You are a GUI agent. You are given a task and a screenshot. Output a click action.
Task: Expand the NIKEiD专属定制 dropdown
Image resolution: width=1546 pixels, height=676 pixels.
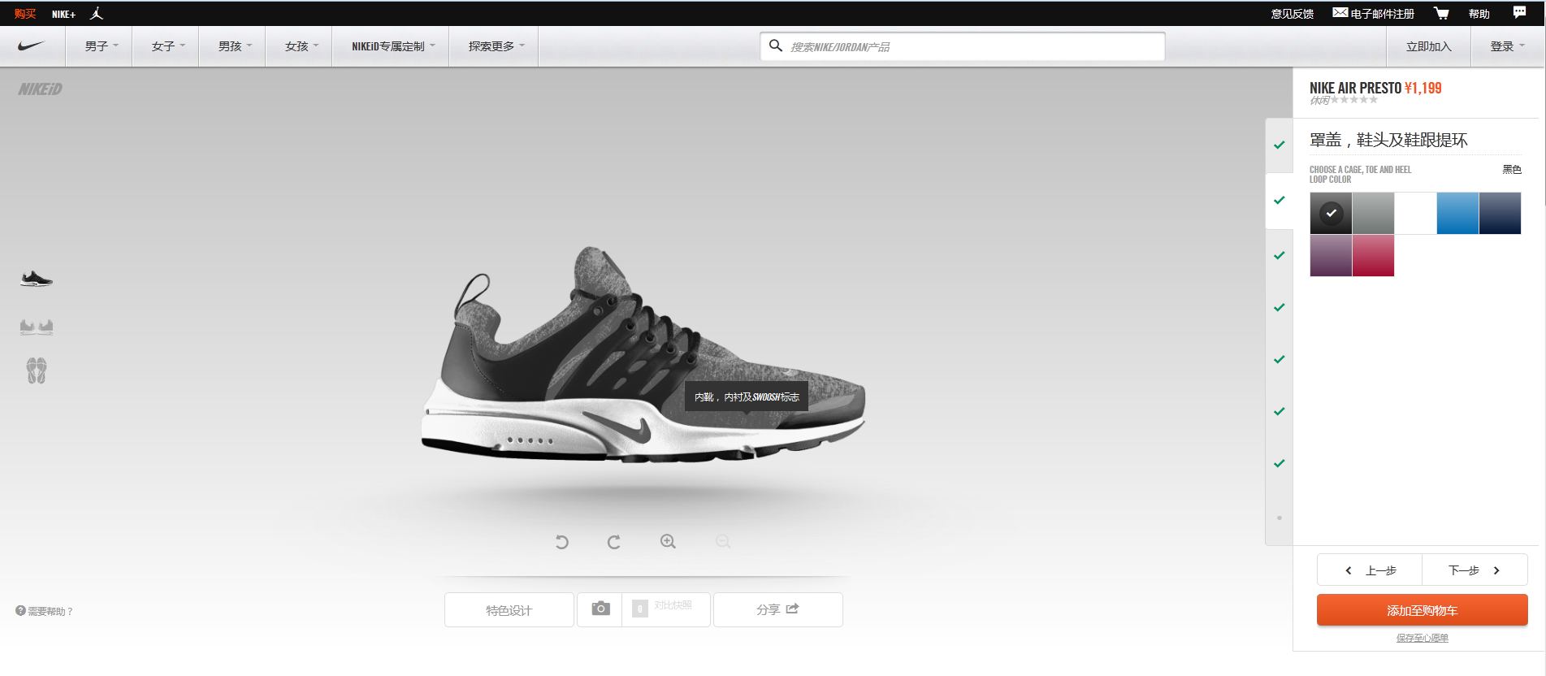coord(392,46)
